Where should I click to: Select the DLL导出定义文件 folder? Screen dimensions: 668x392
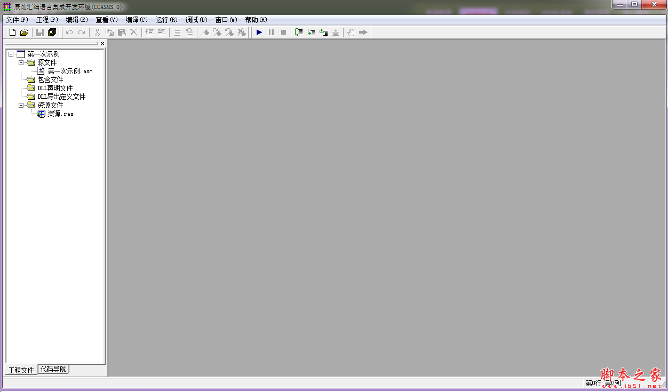(x=61, y=97)
